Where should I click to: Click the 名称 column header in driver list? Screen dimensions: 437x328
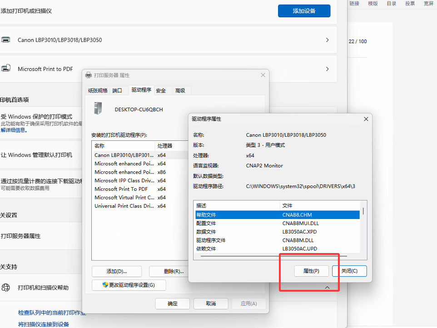point(124,146)
